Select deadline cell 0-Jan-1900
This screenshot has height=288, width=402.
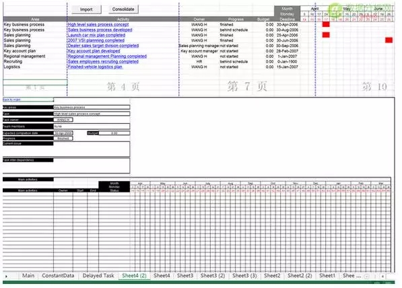[287, 61]
